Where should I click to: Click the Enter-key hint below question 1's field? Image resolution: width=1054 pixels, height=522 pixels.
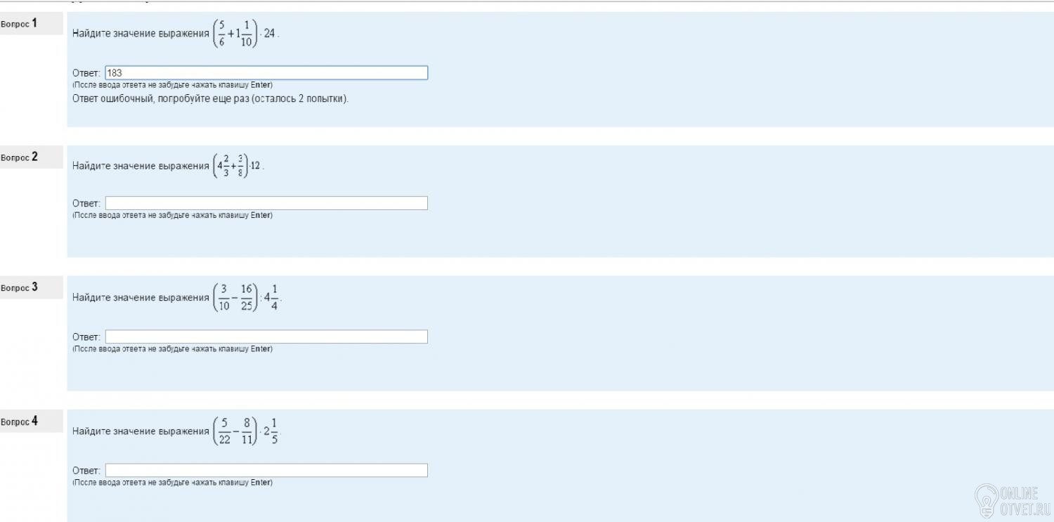click(172, 85)
